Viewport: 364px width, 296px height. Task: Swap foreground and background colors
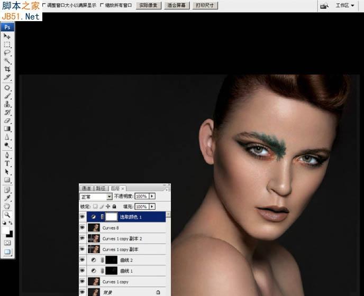tap(11, 223)
